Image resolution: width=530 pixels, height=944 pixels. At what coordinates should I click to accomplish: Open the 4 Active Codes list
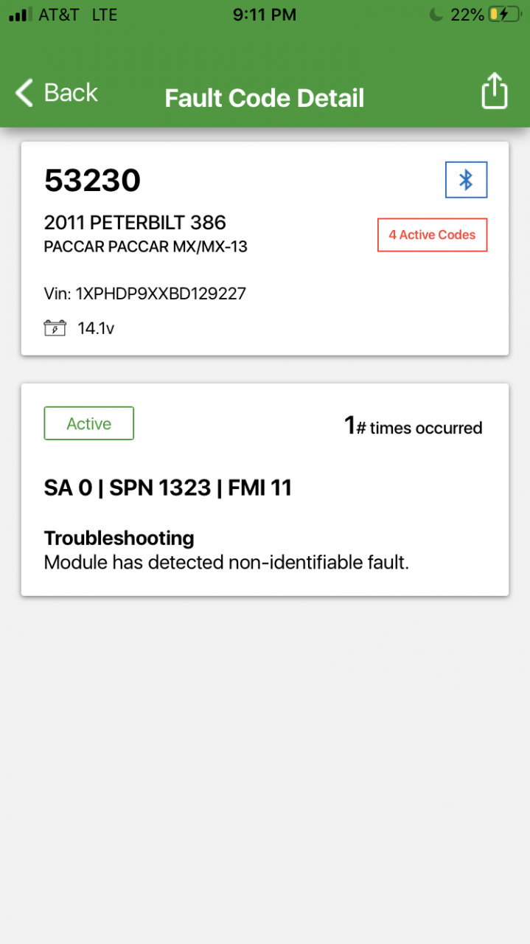pos(432,235)
